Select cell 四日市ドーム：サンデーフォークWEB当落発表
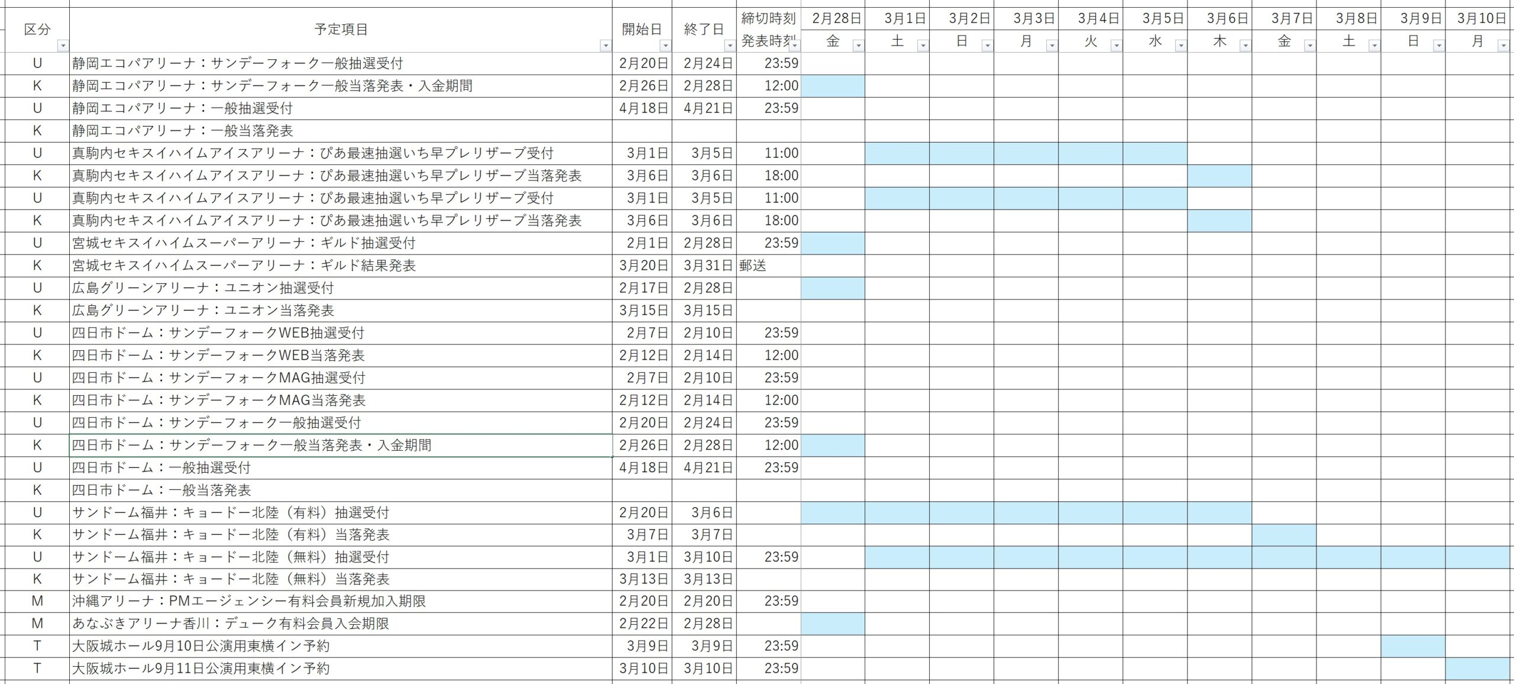Image resolution: width=1514 pixels, height=684 pixels. [341, 356]
